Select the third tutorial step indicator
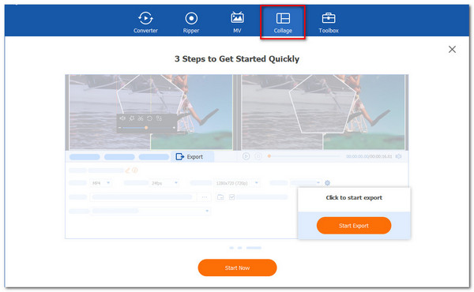The height and width of the screenshot is (292, 474). pos(254,248)
